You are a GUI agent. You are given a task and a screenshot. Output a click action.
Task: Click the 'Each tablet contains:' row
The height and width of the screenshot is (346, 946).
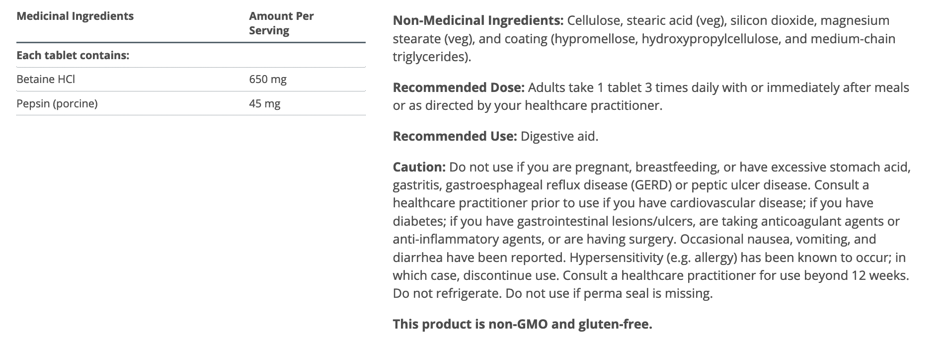(73, 55)
